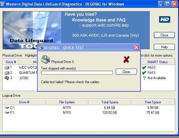This screenshot has width=179, height=138.
Task: Select the WDC WD12 drive model text
Action: [x=28, y=68]
